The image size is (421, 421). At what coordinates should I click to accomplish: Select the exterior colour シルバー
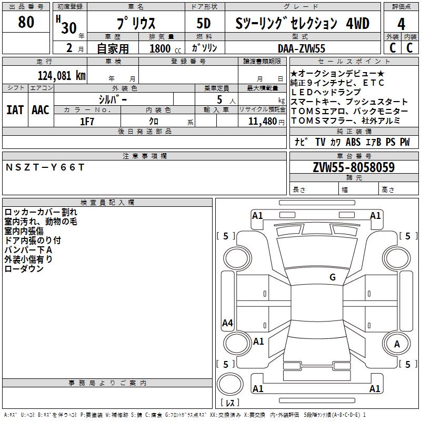click(113, 99)
